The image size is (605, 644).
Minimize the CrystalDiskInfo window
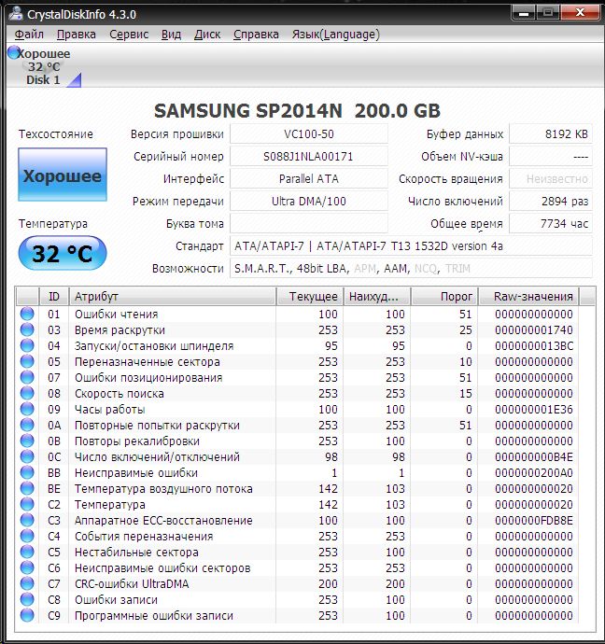[524, 13]
